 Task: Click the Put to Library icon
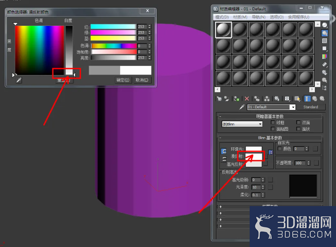[x=277, y=99]
